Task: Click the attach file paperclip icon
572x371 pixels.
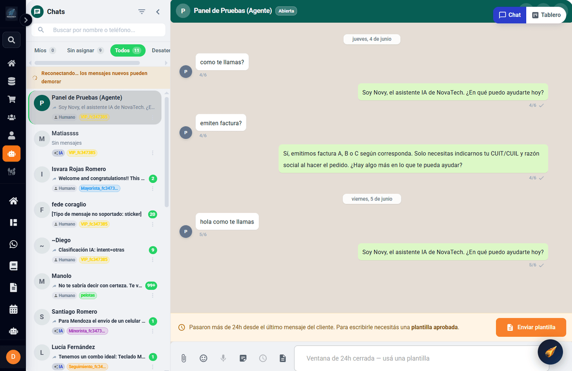Action: tap(184, 358)
